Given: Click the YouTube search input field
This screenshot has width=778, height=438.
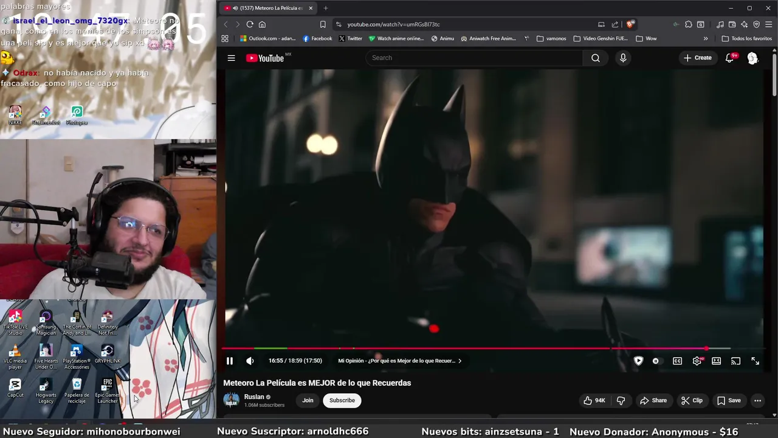Looking at the screenshot, I should [474, 58].
